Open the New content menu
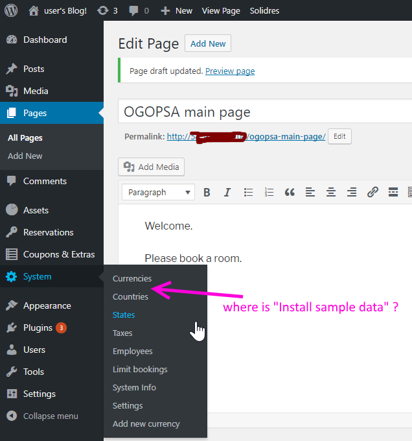Image resolution: width=412 pixels, height=441 pixels. (x=176, y=10)
